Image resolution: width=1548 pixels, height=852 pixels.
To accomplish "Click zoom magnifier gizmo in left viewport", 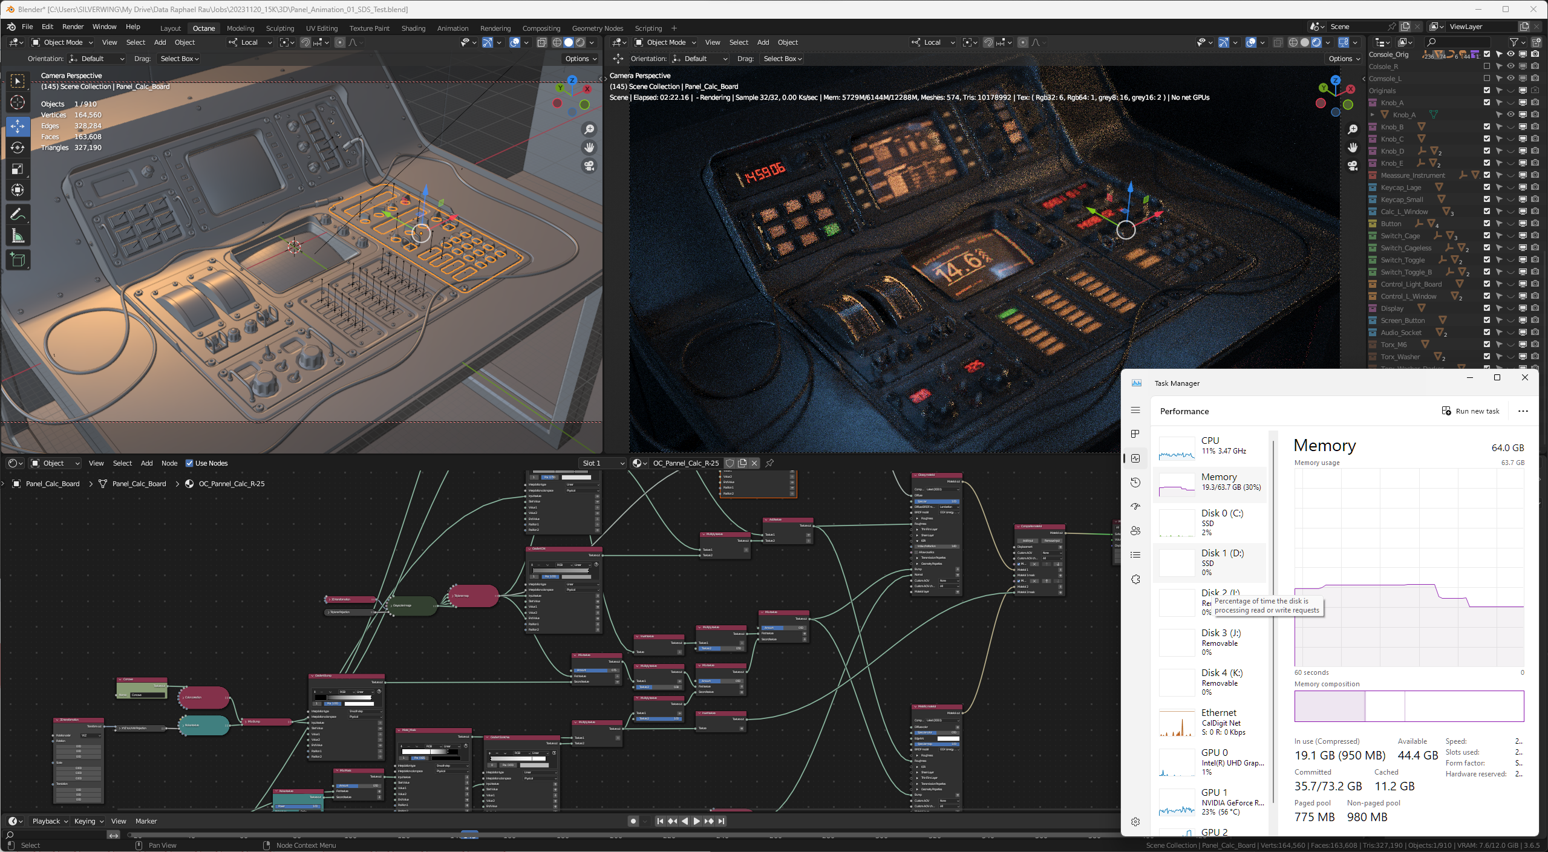I will pos(589,129).
